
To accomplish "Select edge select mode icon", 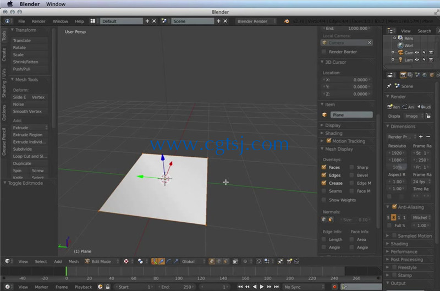I will tap(219, 261).
